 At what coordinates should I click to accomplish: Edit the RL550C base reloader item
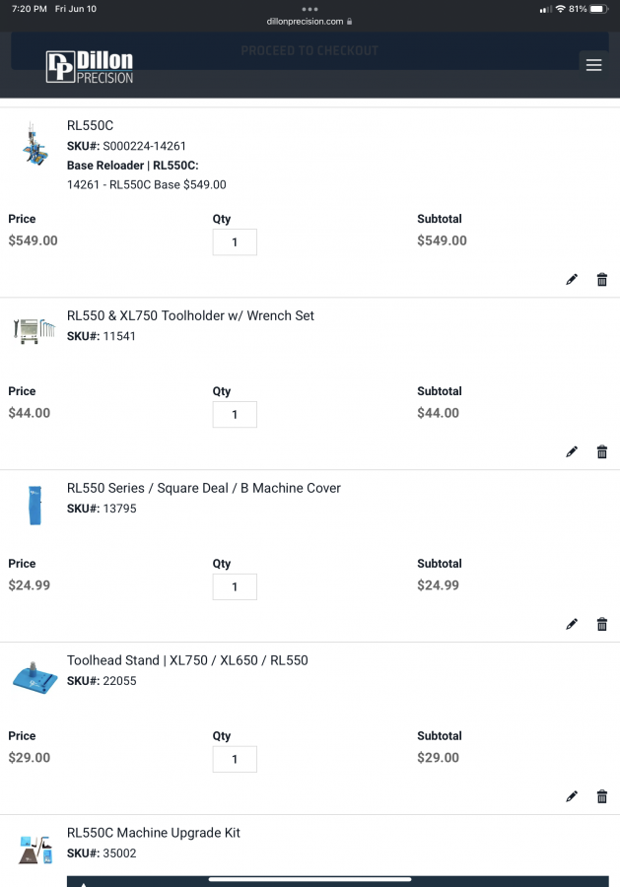[572, 280]
